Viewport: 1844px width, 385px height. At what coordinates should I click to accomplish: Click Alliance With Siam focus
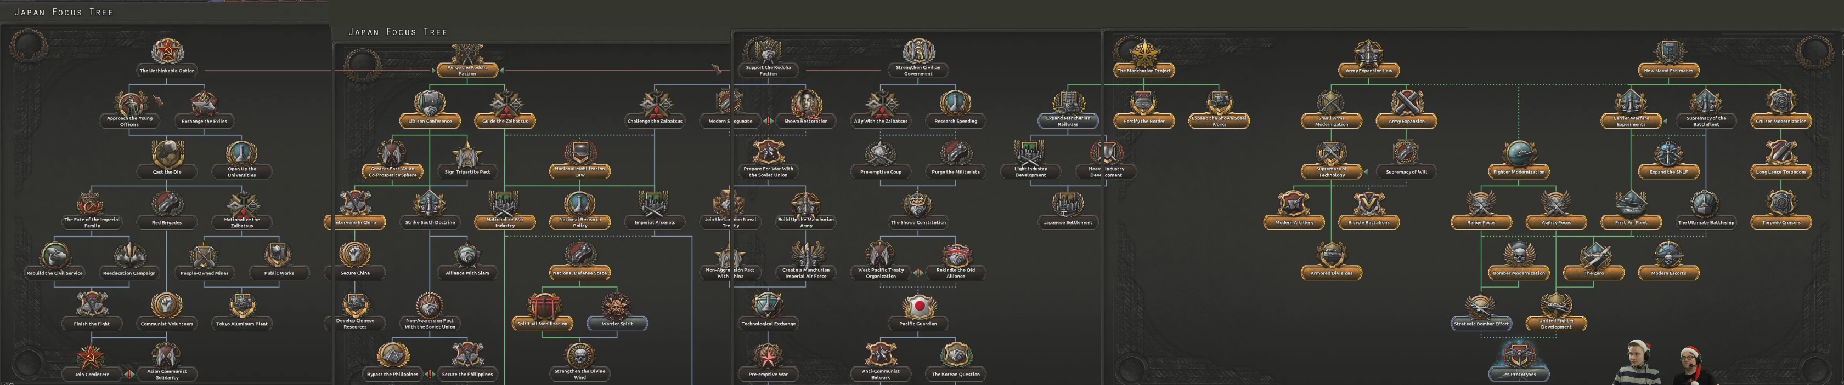467,261
